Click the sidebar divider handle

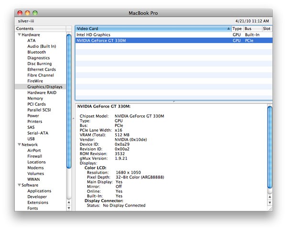(73, 119)
